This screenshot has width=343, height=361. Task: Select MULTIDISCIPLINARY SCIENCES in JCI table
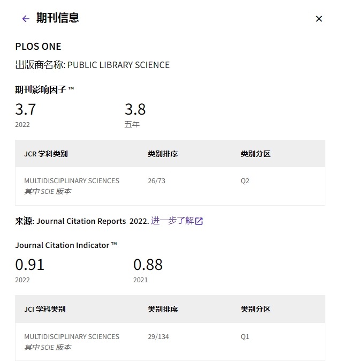click(72, 337)
